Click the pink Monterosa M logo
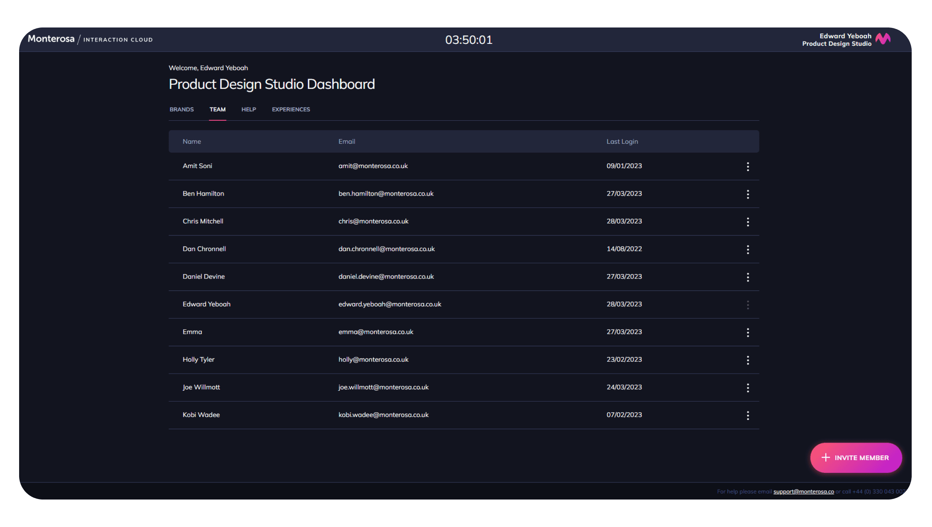Screen dimensions: 932x527 883,39
